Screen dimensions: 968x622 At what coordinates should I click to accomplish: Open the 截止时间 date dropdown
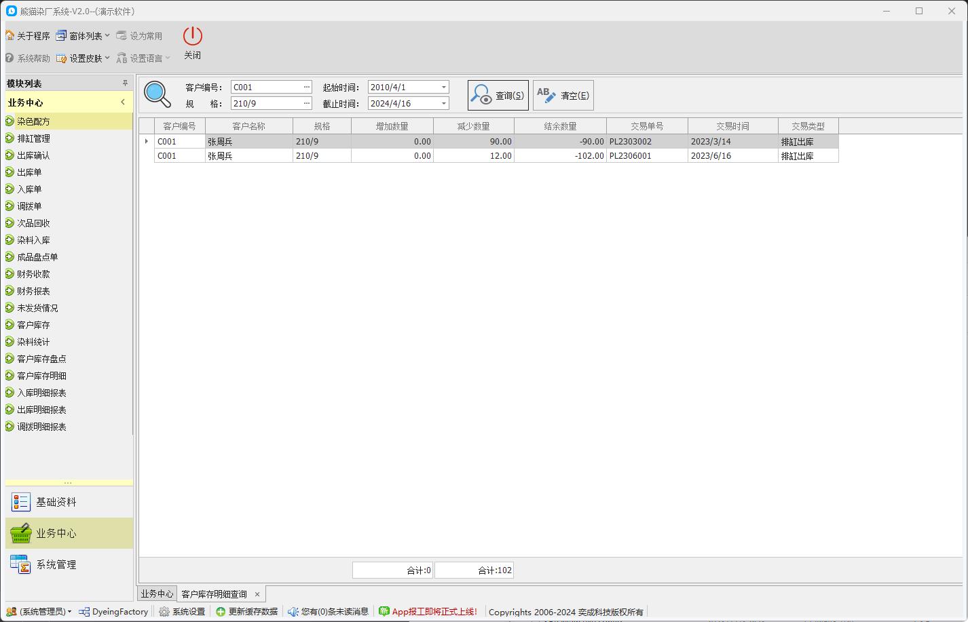[x=444, y=104]
